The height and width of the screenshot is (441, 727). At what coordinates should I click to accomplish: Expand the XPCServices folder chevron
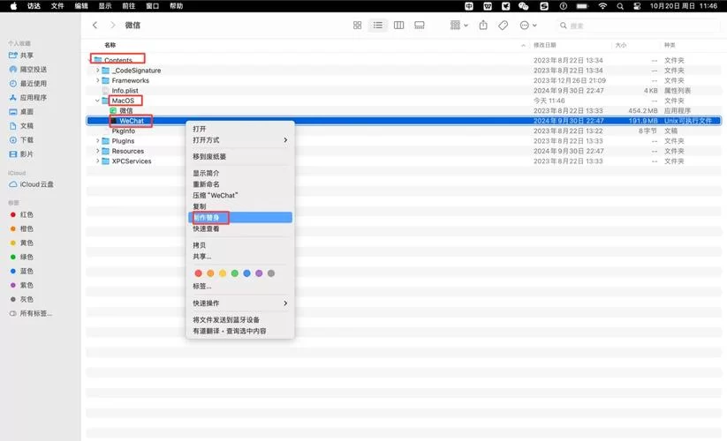pos(97,161)
